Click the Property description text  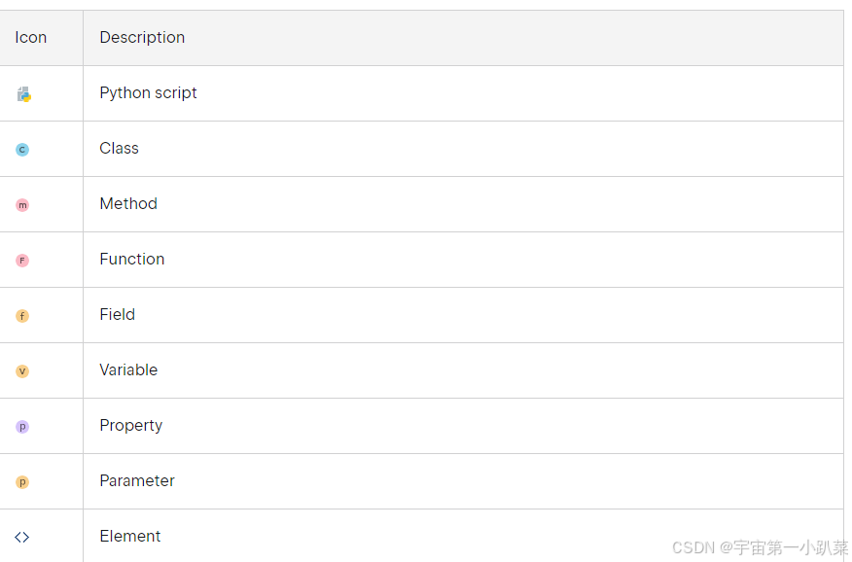[x=131, y=426]
